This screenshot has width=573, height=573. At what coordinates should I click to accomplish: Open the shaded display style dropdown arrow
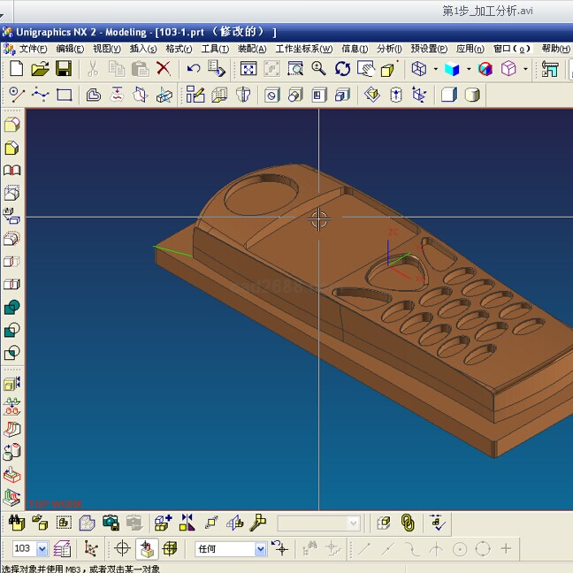pyautogui.click(x=467, y=69)
